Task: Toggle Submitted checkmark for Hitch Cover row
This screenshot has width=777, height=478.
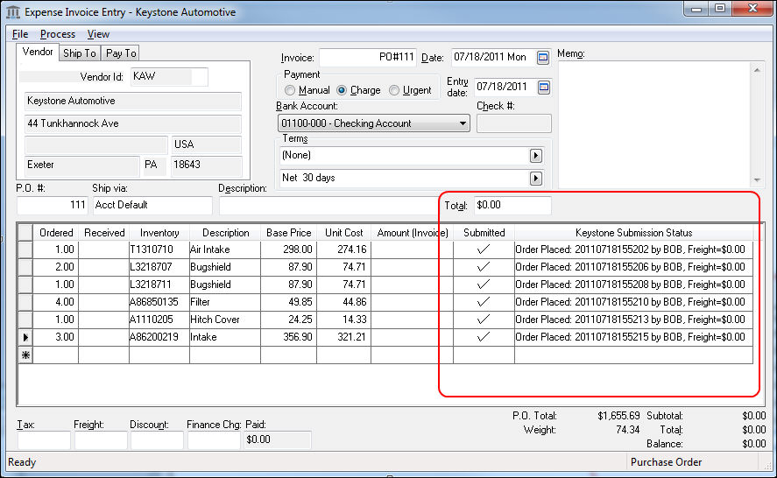Action: click(484, 320)
